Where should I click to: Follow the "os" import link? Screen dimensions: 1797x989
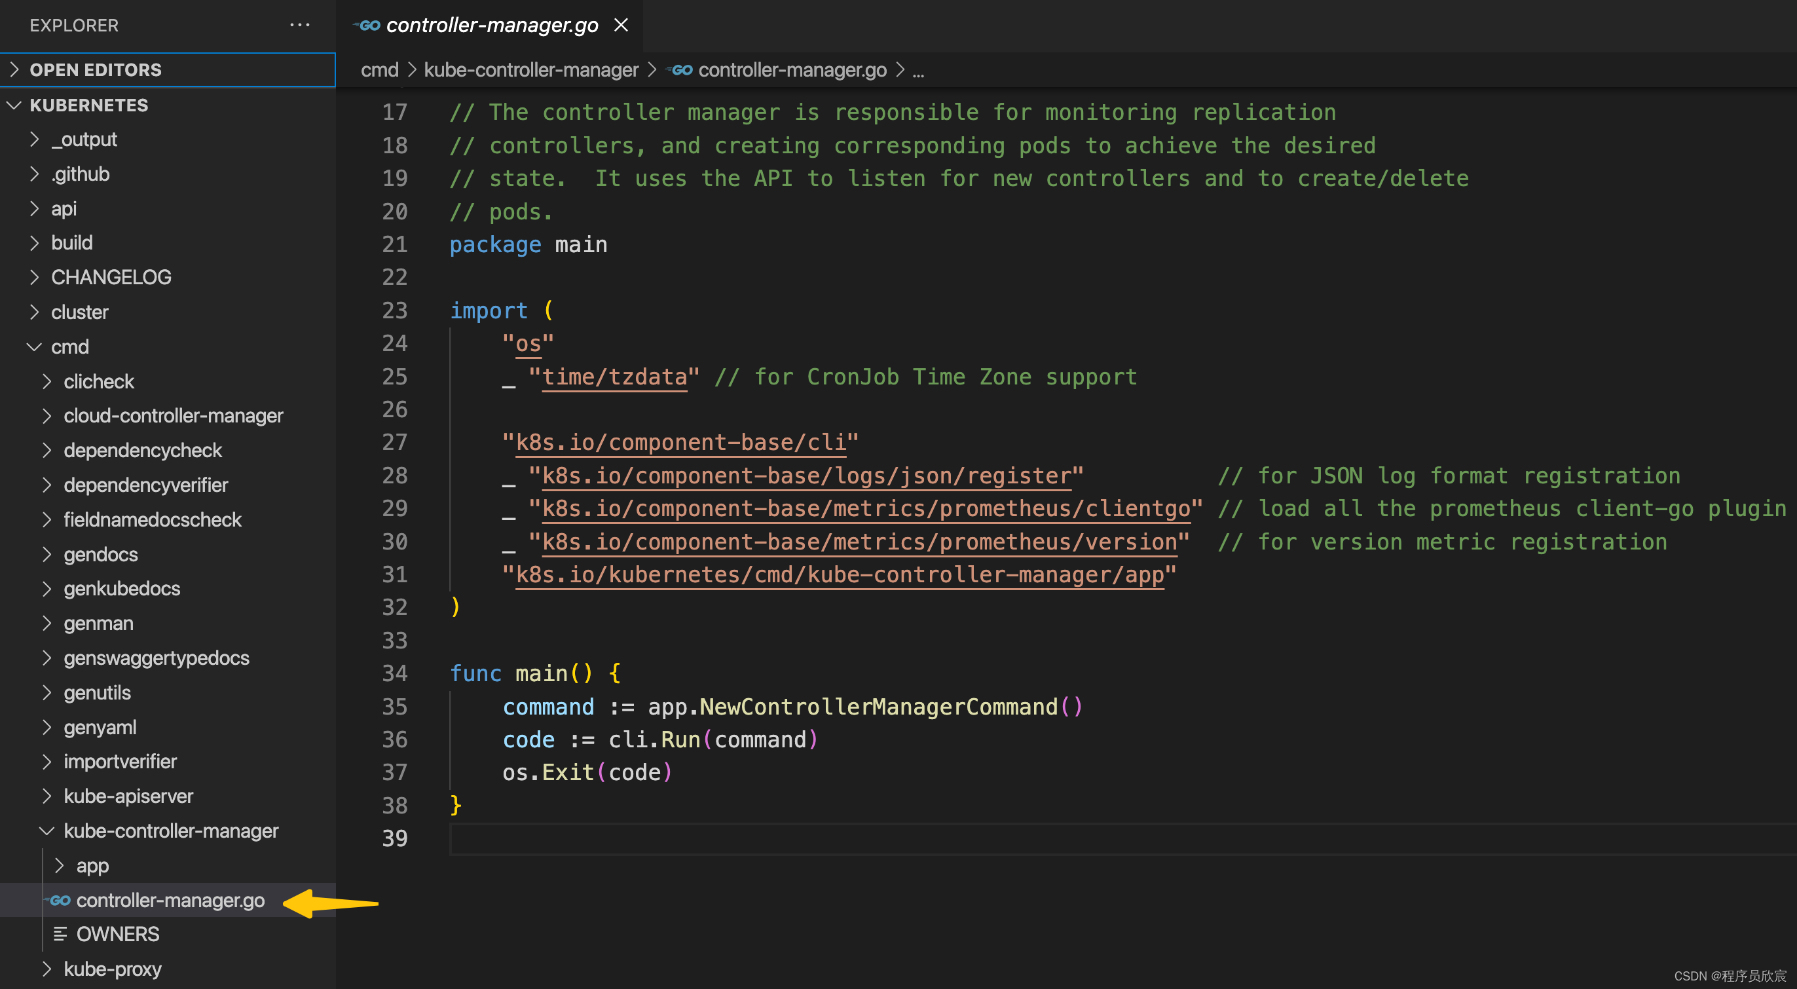[528, 344]
